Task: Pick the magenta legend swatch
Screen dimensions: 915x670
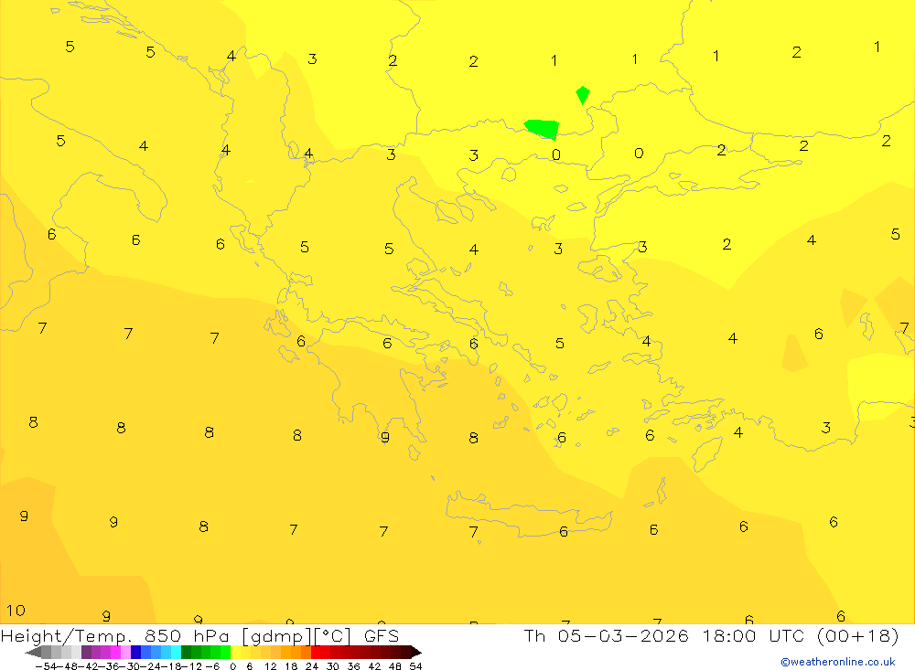Action: click(116, 652)
